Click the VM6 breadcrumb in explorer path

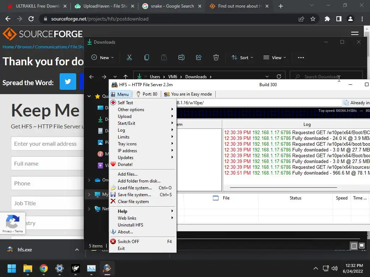coord(172,77)
